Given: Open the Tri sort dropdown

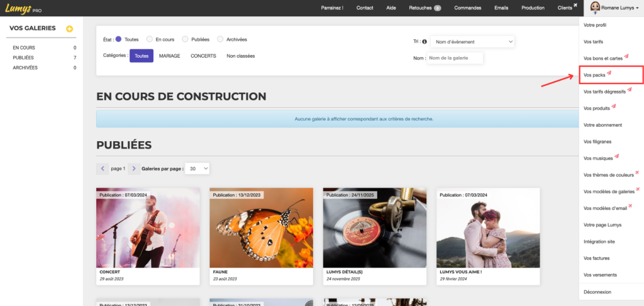Looking at the screenshot, I should pyautogui.click(x=472, y=41).
